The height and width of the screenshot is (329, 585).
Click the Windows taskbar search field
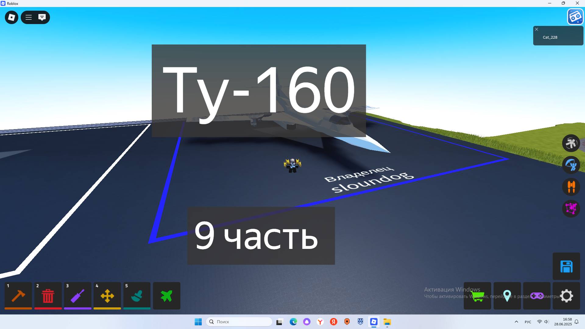[x=239, y=322]
